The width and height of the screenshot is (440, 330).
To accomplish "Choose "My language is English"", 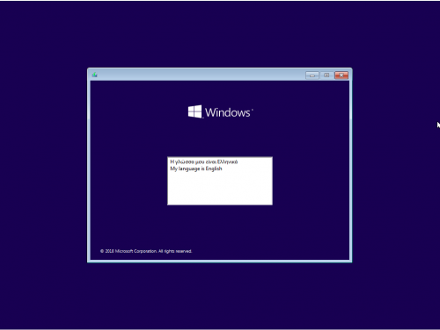I will pos(196,169).
